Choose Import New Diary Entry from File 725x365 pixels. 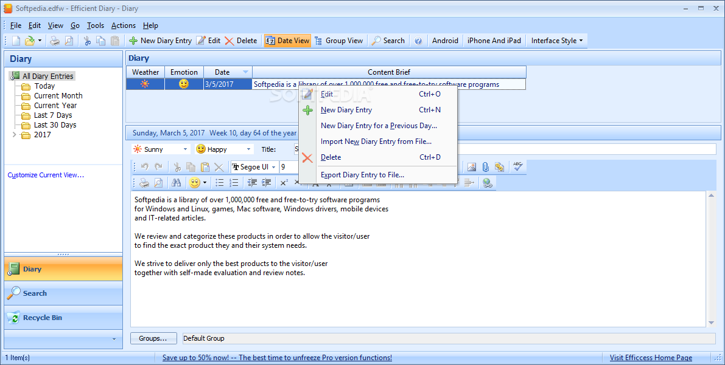pyautogui.click(x=378, y=142)
